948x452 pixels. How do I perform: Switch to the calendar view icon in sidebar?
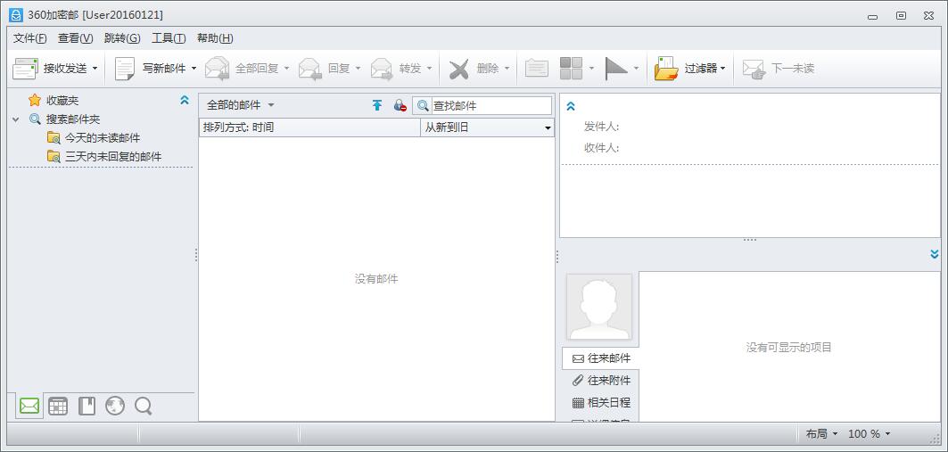pyautogui.click(x=58, y=407)
